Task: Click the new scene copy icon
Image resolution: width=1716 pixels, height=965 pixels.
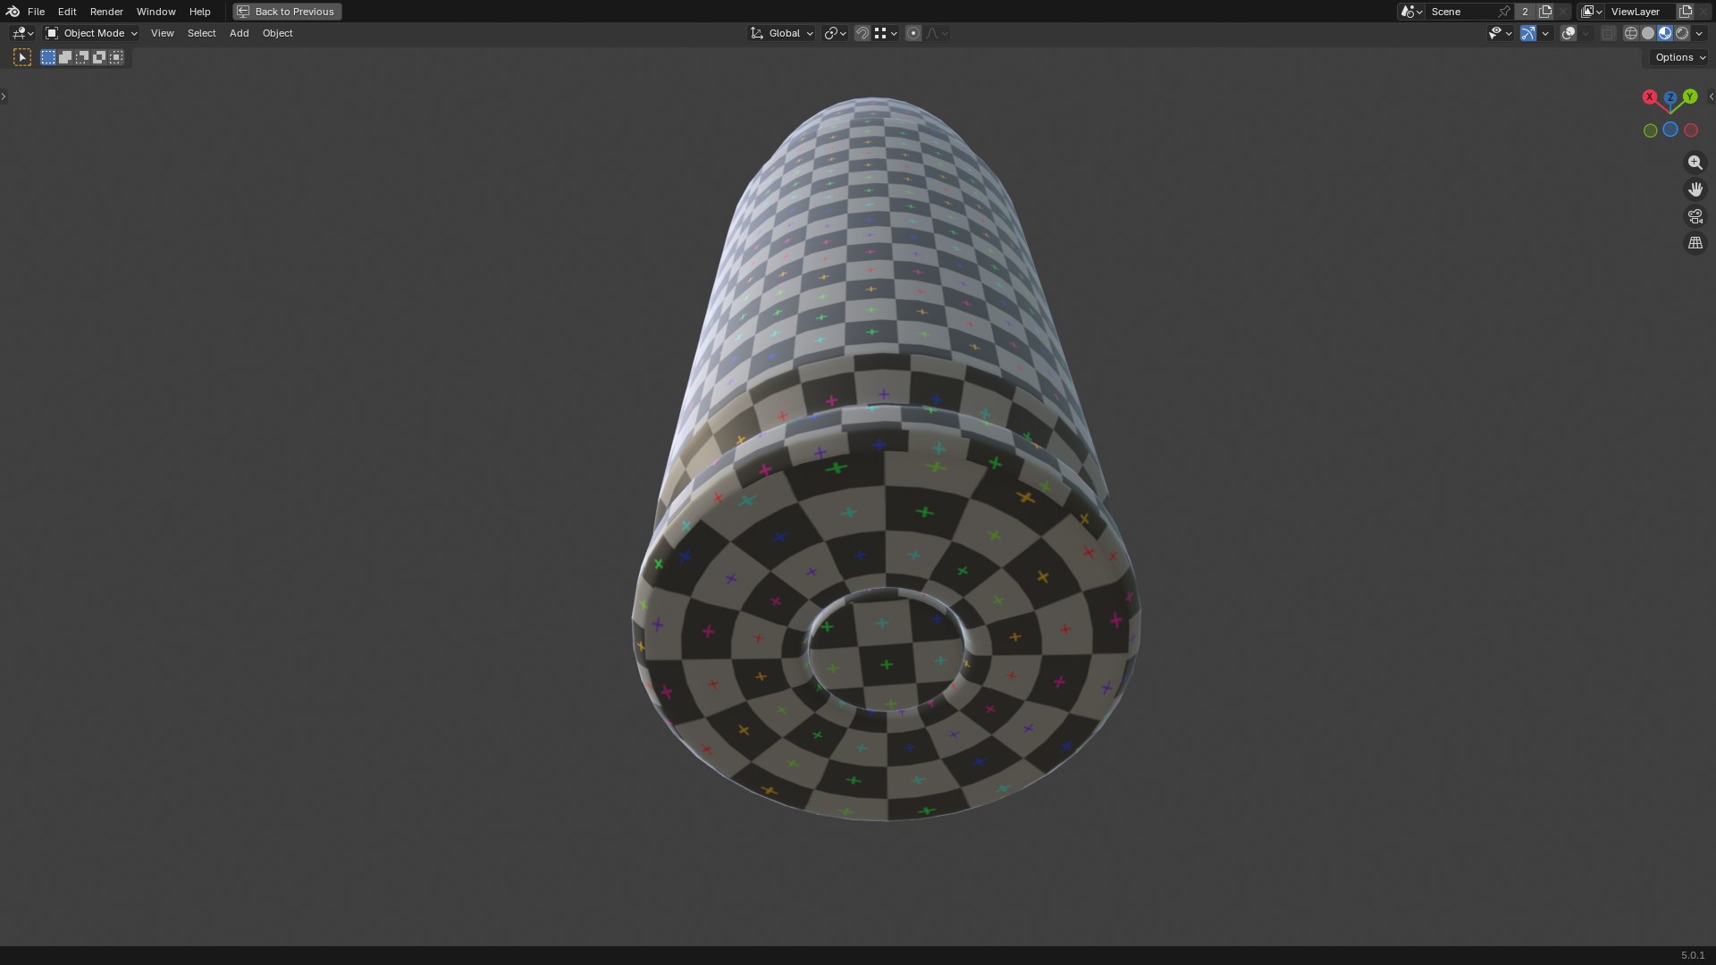Action: click(x=1545, y=12)
